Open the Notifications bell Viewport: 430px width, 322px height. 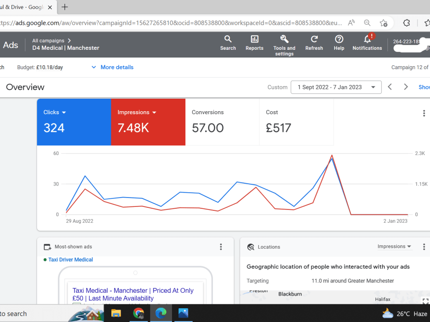(x=367, y=43)
